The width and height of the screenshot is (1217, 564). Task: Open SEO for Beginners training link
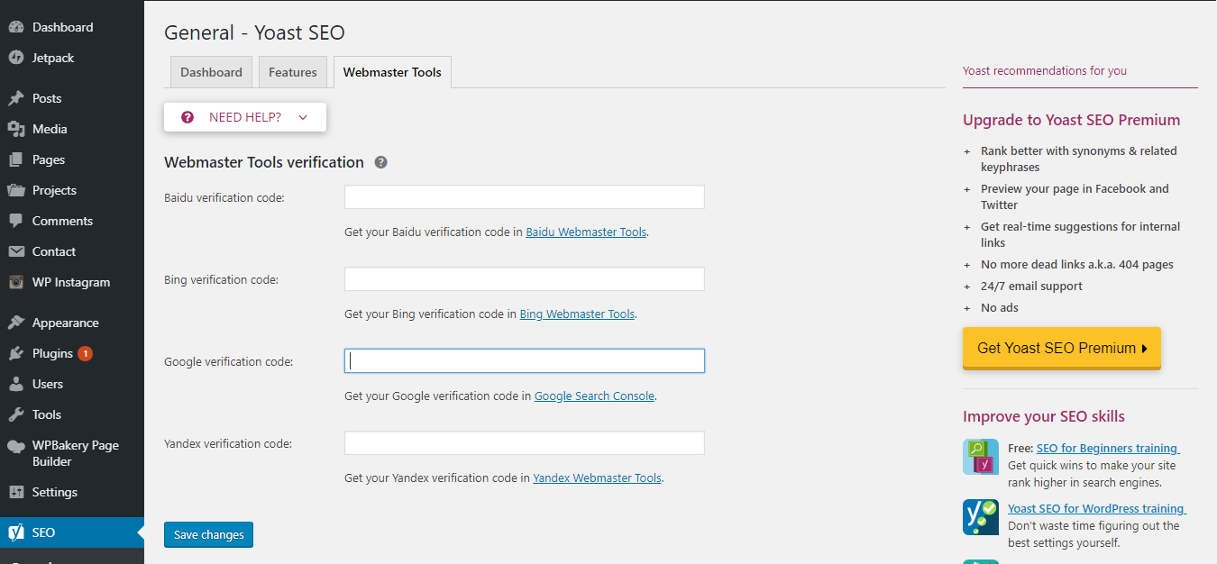(x=1108, y=448)
